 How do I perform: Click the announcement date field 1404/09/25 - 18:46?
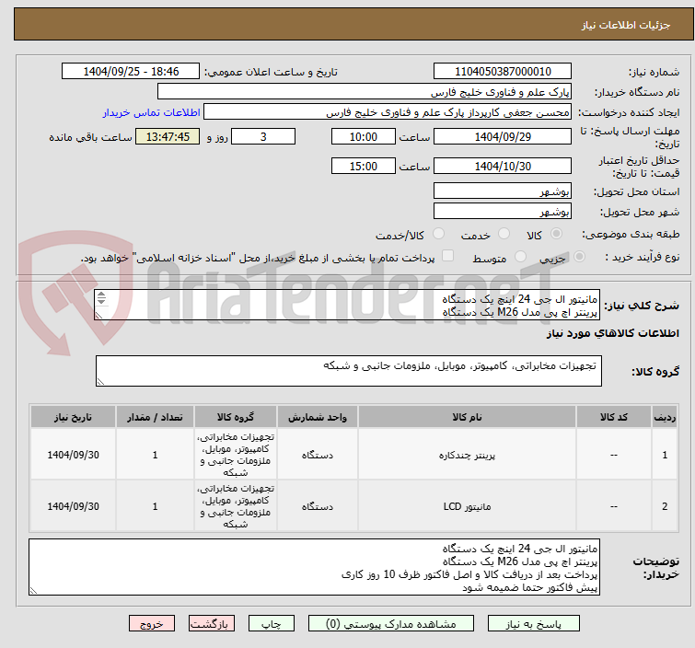pyautogui.click(x=131, y=72)
